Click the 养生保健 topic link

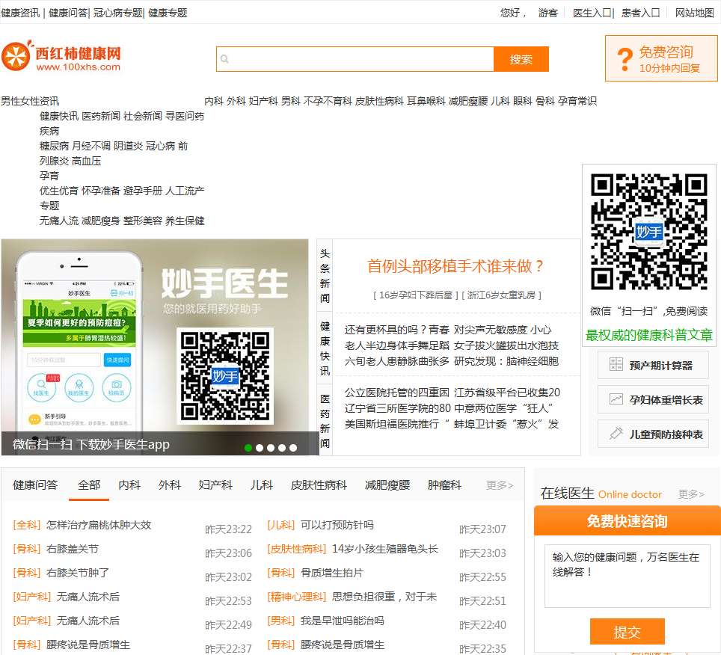185,221
